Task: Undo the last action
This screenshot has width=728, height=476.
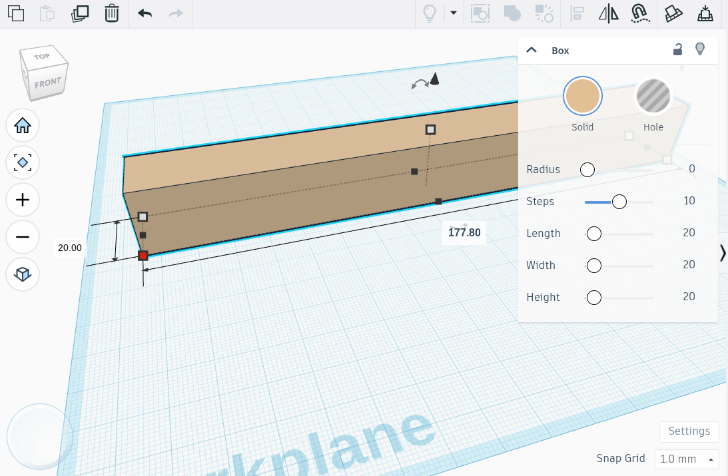Action: (145, 13)
